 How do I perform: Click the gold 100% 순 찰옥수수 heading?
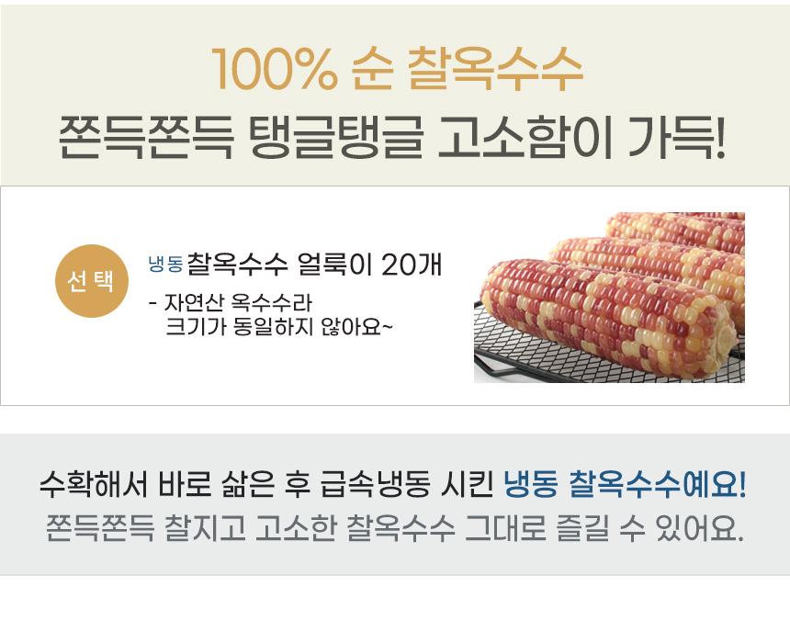(397, 69)
